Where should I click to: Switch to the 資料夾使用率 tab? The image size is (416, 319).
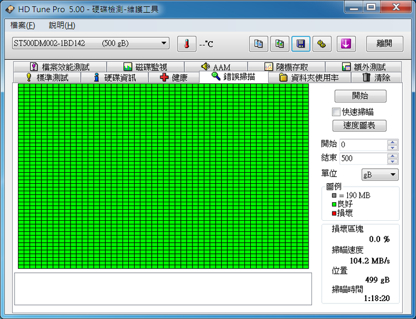click(x=309, y=77)
